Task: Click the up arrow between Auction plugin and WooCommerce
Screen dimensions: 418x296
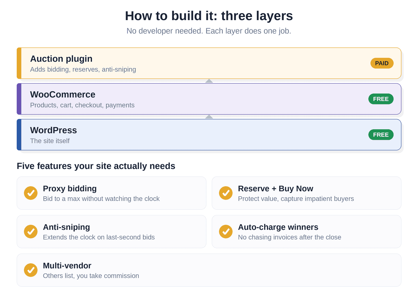Action: pos(209,81)
